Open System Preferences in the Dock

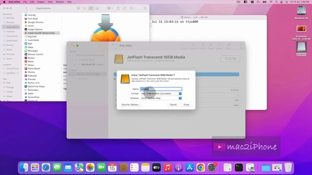pyautogui.click(x=212, y=167)
